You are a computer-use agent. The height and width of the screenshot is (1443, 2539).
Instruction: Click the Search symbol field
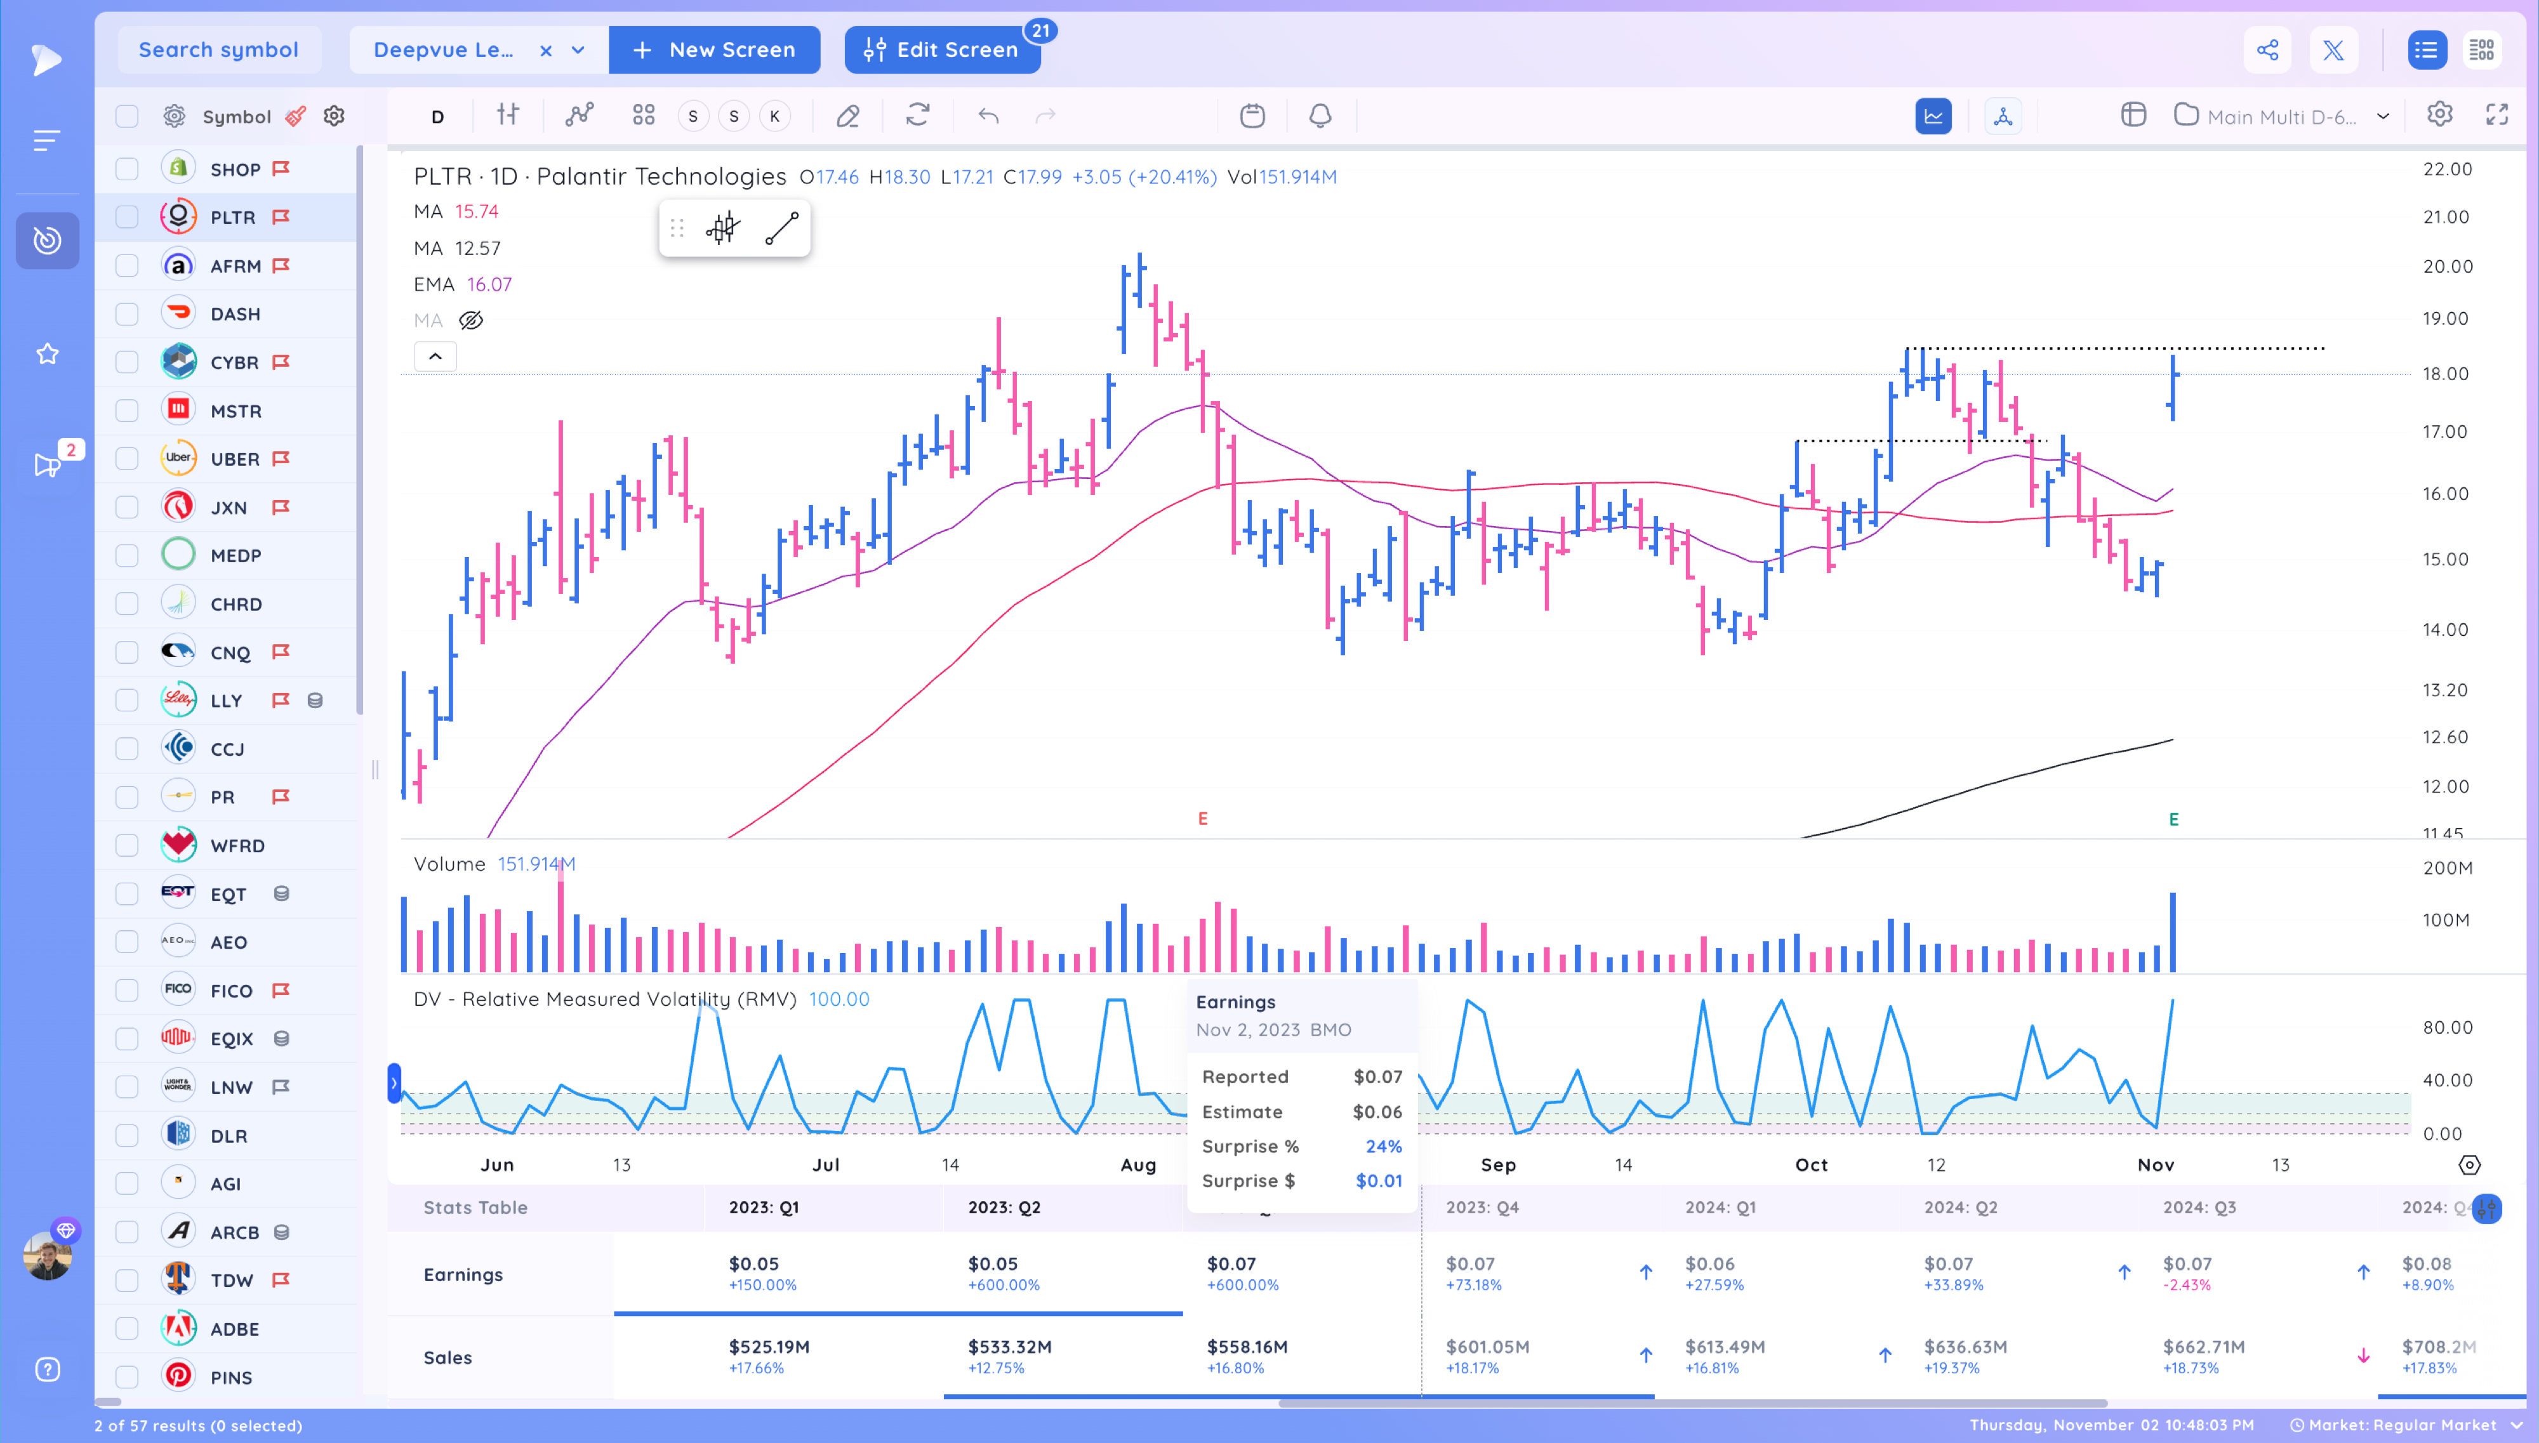[219, 49]
